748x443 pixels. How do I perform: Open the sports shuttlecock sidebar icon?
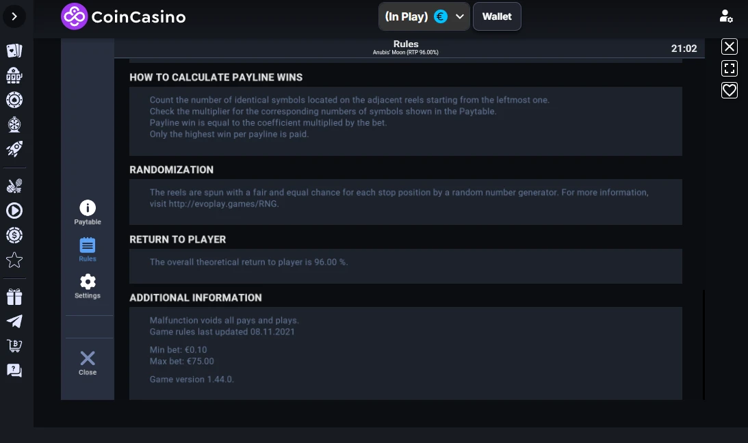[x=14, y=186]
